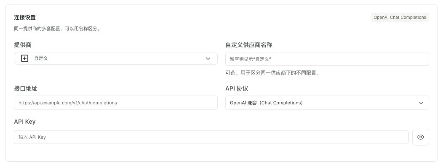The width and height of the screenshot is (443, 166).
Task: Click the chevron arrow of API 协议 dropdown
Action: pyautogui.click(x=421, y=103)
